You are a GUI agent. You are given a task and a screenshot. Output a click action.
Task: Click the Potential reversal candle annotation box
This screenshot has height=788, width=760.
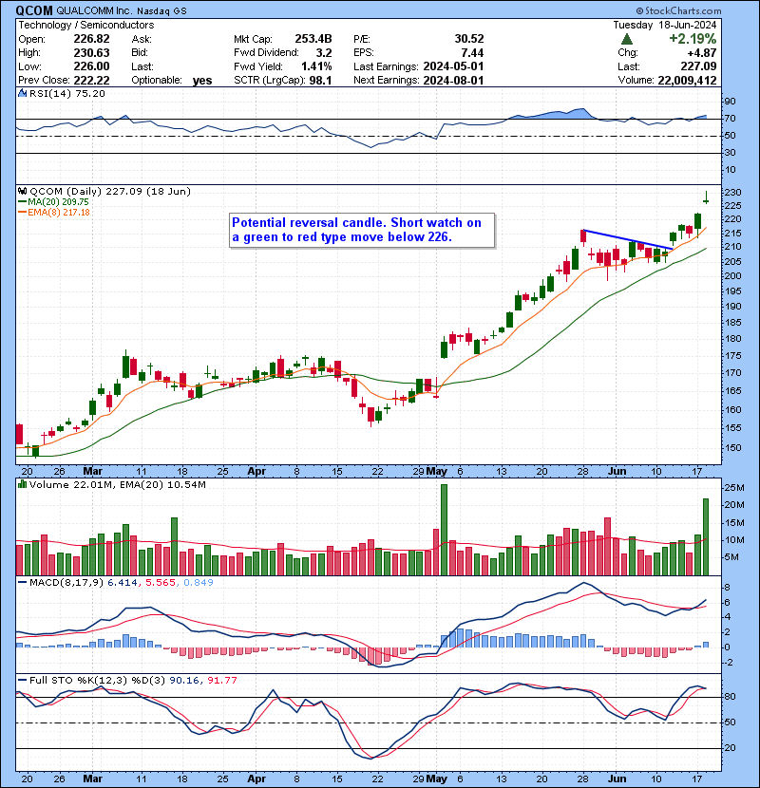[x=362, y=230]
